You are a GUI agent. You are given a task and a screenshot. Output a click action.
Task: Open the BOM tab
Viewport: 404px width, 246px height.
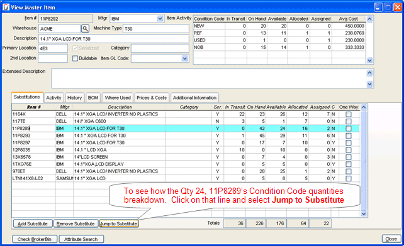pyautogui.click(x=93, y=98)
